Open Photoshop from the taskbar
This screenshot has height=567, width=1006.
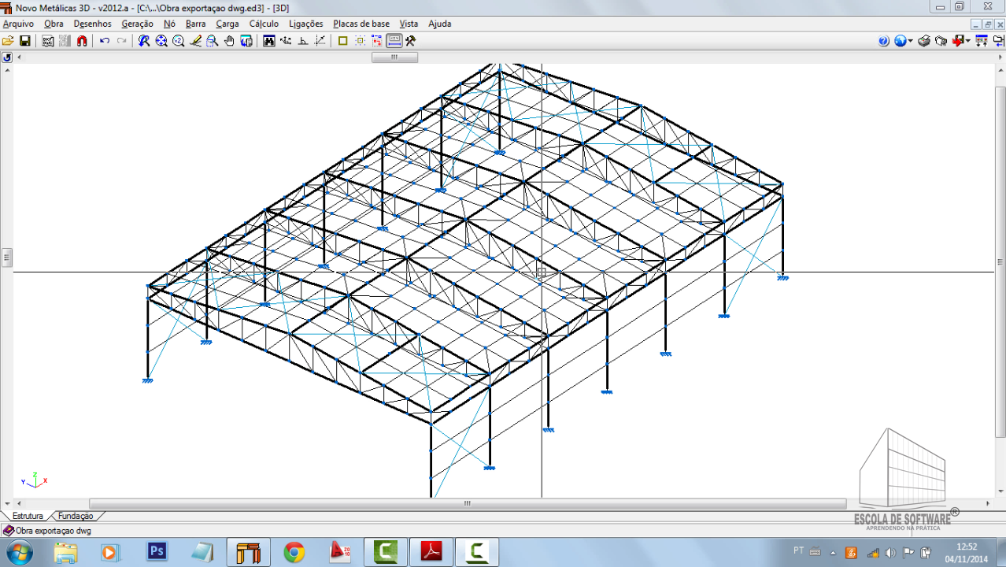(157, 551)
